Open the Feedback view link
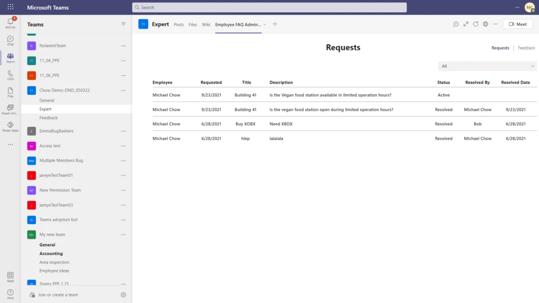This screenshot has width=539, height=303. (526, 48)
